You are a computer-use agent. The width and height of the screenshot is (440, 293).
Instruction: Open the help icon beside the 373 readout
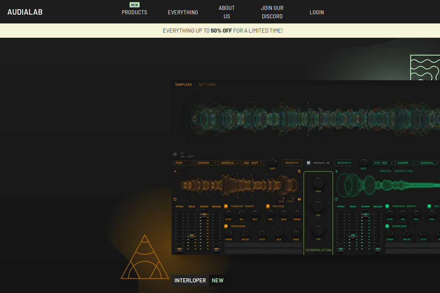tap(175, 155)
